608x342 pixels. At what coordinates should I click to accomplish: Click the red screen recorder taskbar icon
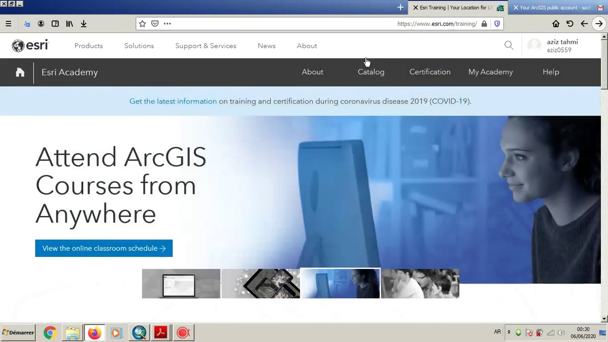coord(183,333)
